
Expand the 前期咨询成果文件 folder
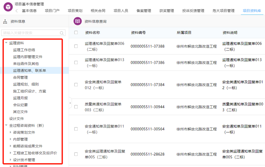[10, 146]
